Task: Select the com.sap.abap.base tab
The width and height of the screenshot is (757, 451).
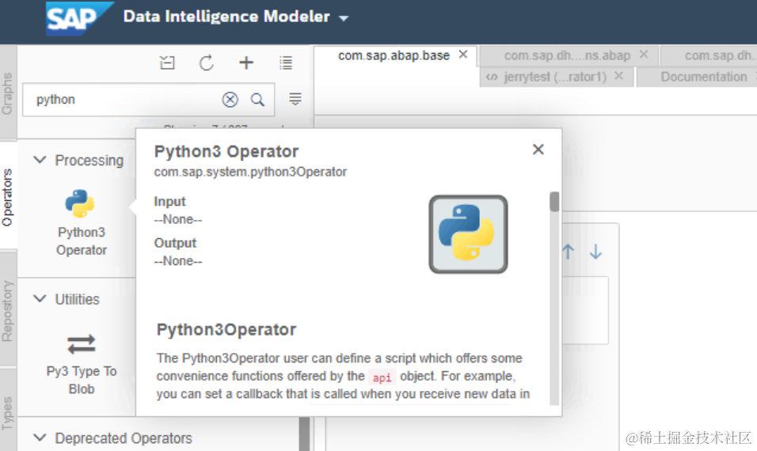Action: click(394, 55)
